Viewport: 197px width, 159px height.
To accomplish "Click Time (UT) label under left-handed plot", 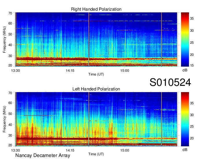I will click(x=96, y=154).
